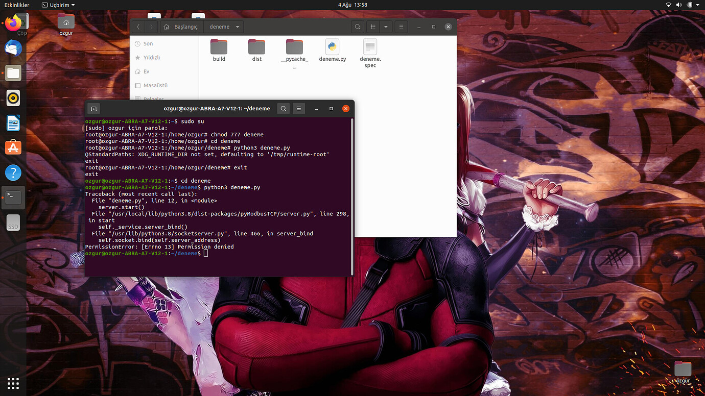The height and width of the screenshot is (396, 705).
Task: Click the Terminal prompt cursor line
Action: (x=147, y=253)
